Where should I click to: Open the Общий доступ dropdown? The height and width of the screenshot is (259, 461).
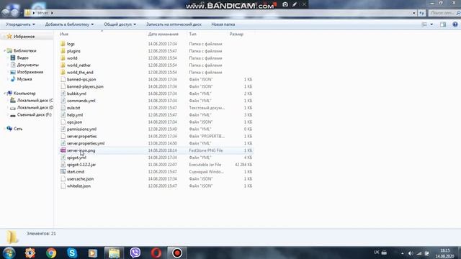pyautogui.click(x=120, y=24)
